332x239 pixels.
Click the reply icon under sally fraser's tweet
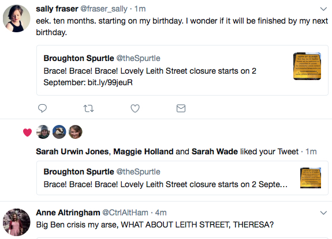pos(42,108)
